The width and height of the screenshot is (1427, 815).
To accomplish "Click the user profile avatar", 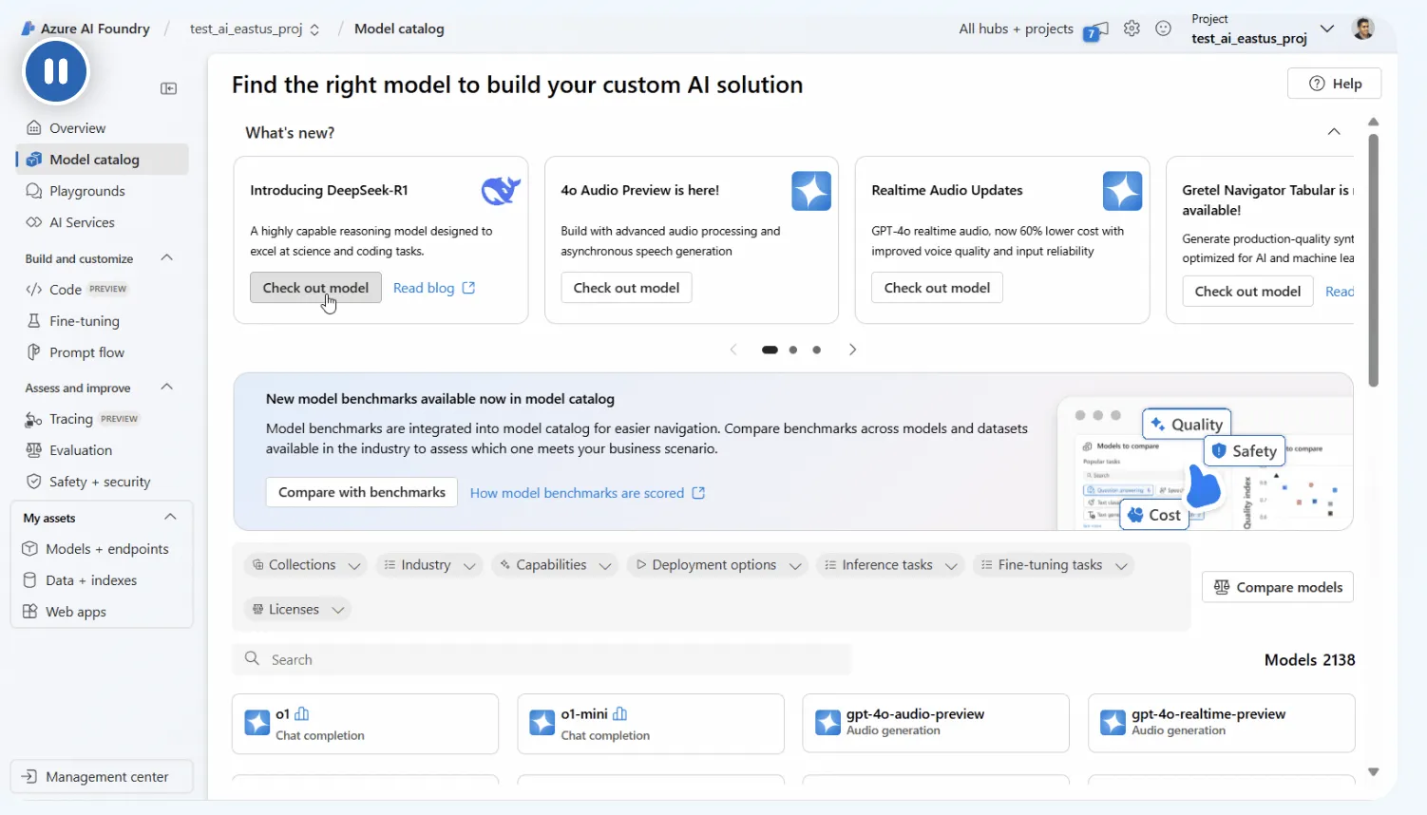I will pyautogui.click(x=1363, y=28).
